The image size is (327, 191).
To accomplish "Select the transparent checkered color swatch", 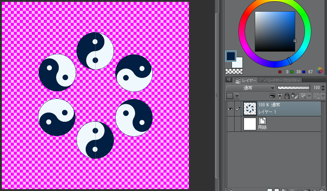I will [234, 72].
